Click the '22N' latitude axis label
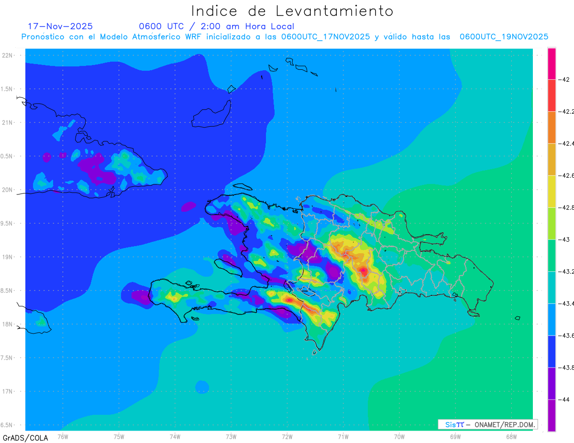Screen dimensions: 574x443 tap(8, 55)
